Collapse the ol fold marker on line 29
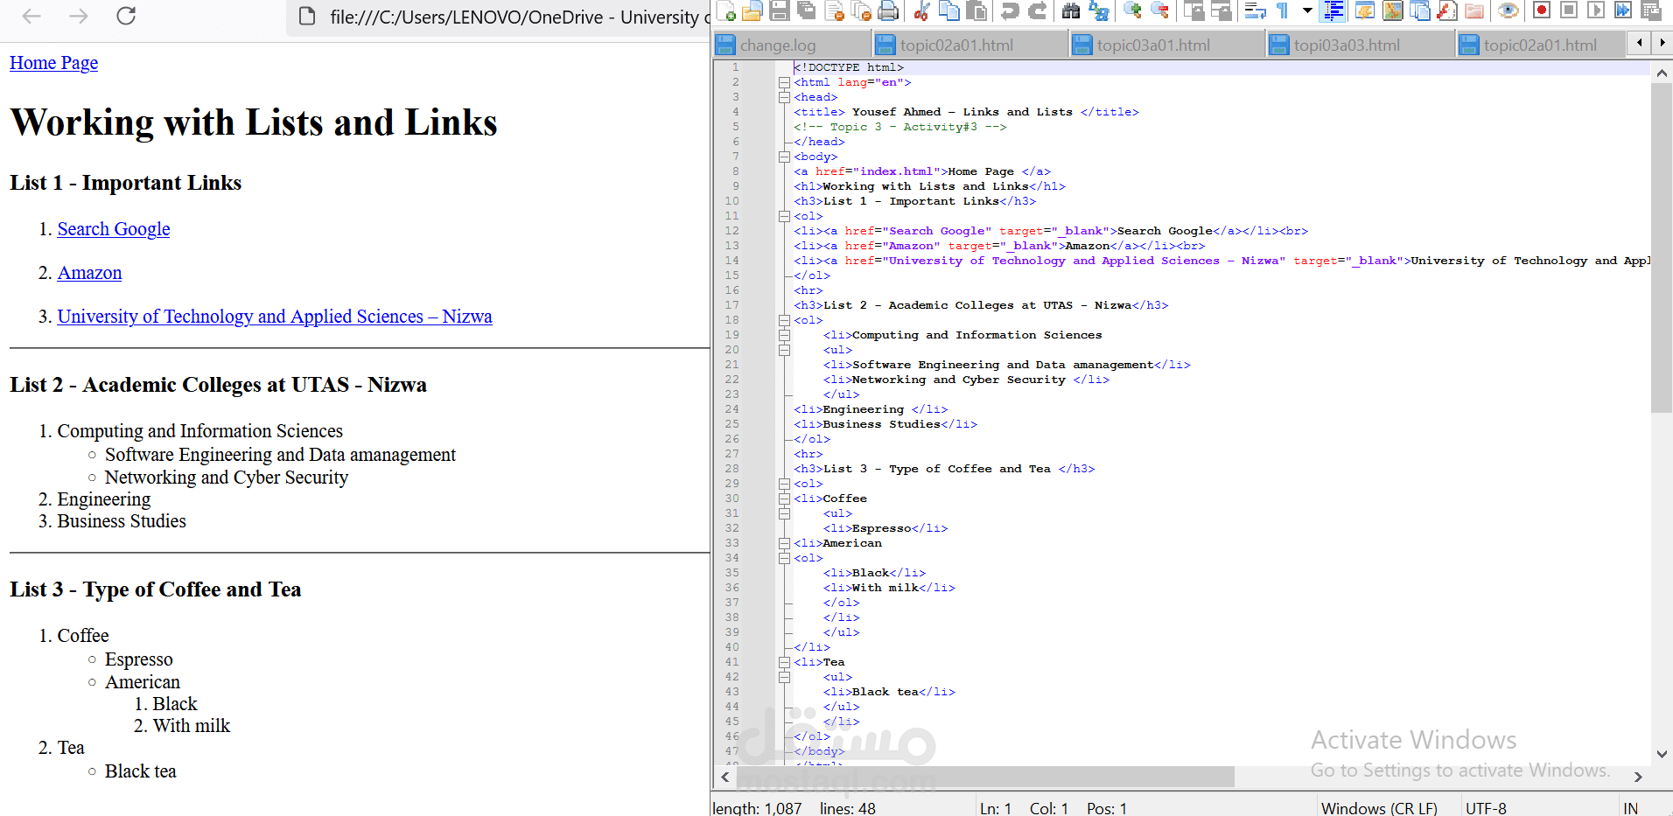Image resolution: width=1673 pixels, height=816 pixels. click(784, 484)
